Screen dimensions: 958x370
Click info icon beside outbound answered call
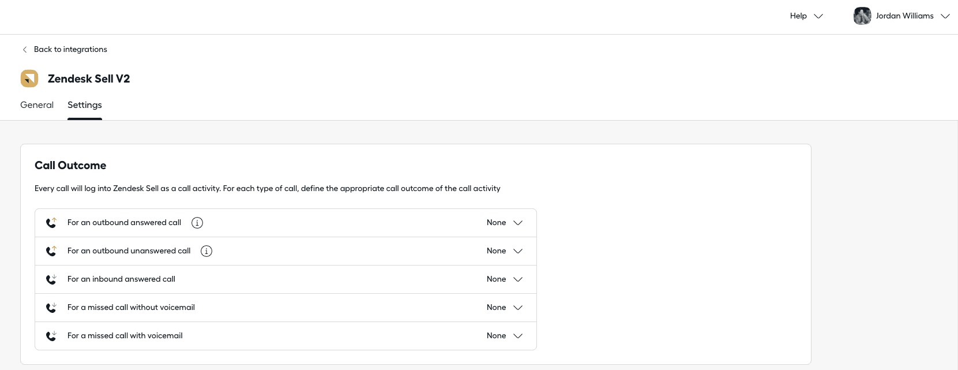(197, 223)
